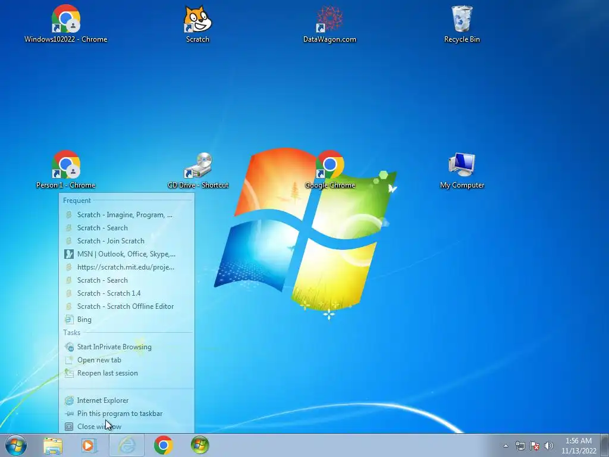Open 'Scratch - Imagine, Program, ...' jump list entry
This screenshot has width=609, height=457.
127,214
